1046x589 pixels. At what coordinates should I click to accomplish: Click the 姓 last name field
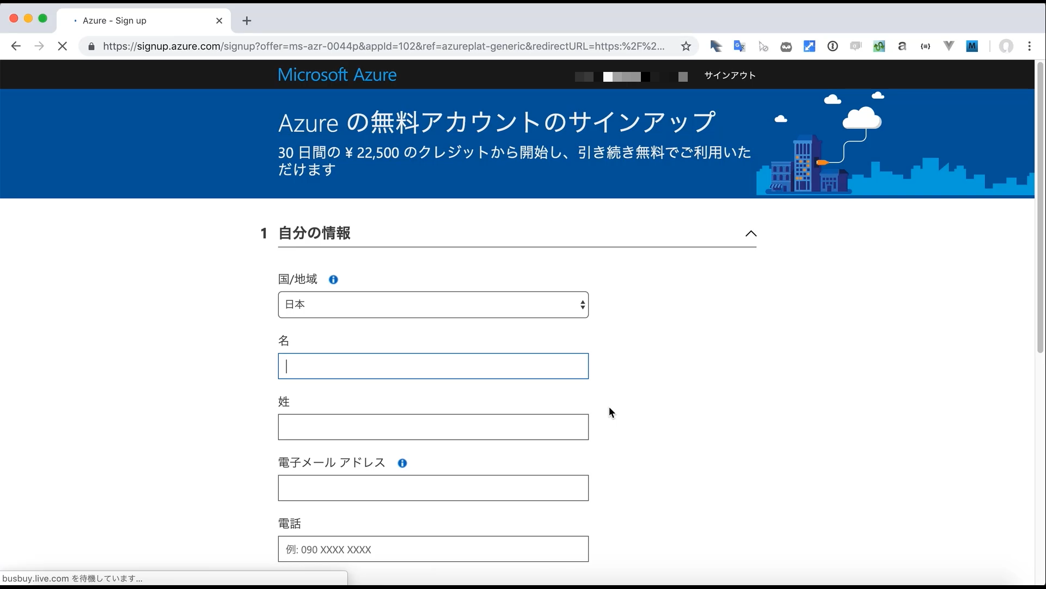coord(433,427)
